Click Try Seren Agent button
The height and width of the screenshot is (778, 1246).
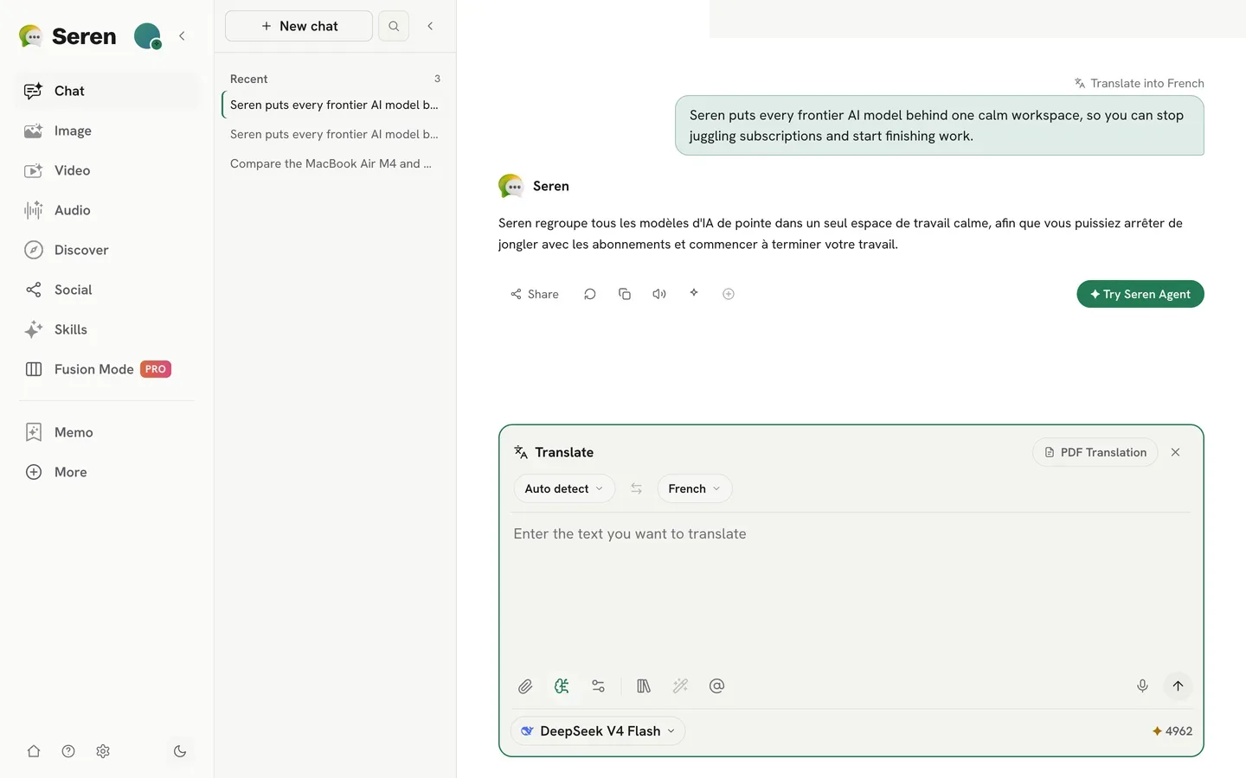point(1140,294)
